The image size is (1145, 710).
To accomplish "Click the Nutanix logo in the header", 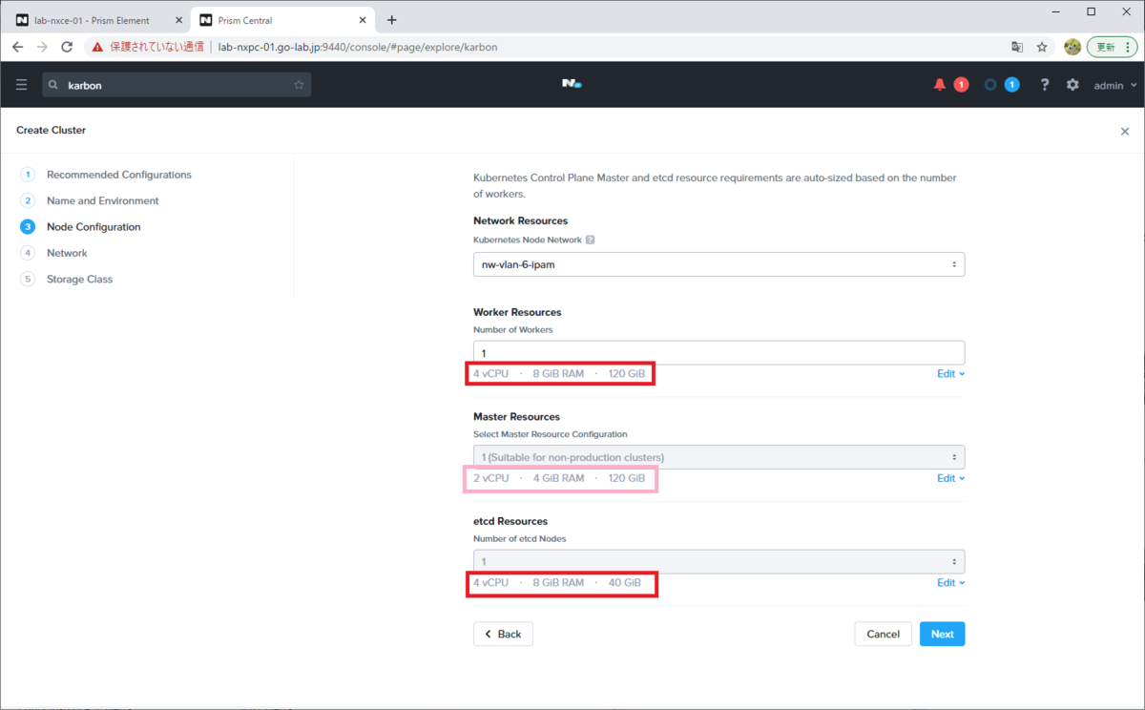I will pyautogui.click(x=572, y=84).
